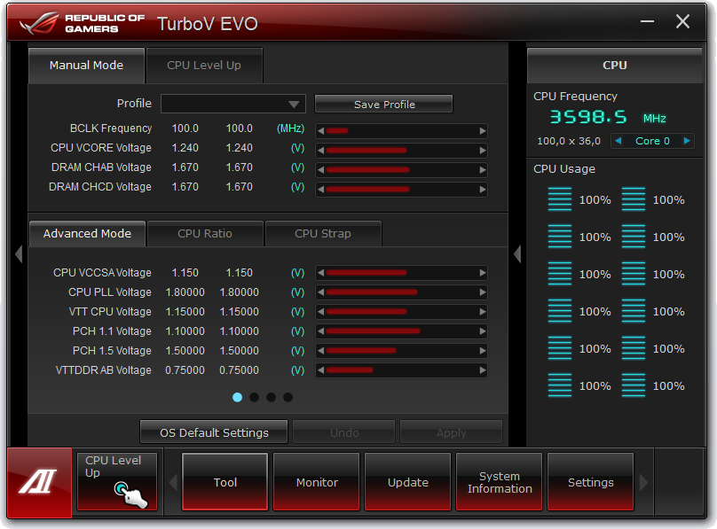
Task: Open the CPU Strap tab
Action: pos(323,234)
